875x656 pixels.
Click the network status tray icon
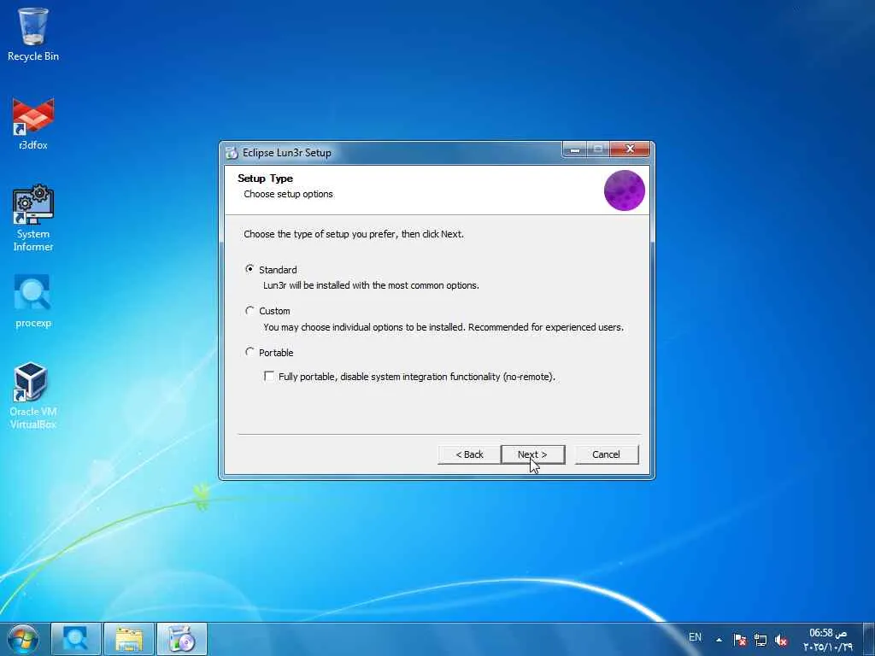coord(760,640)
